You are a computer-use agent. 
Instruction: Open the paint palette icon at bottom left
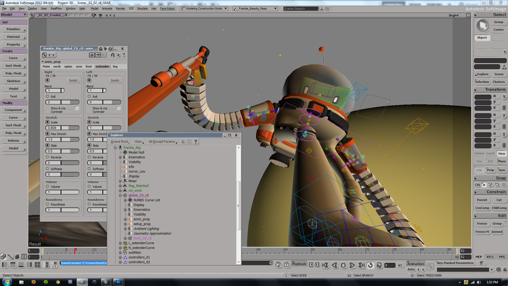[17, 257]
